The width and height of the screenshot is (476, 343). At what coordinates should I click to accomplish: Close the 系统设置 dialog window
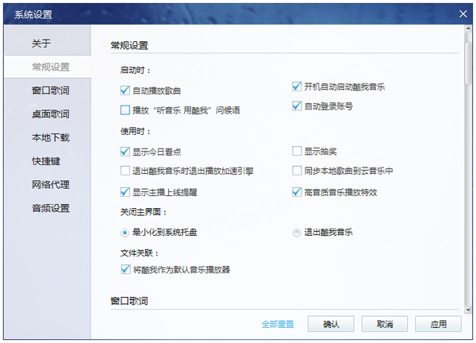[463, 13]
